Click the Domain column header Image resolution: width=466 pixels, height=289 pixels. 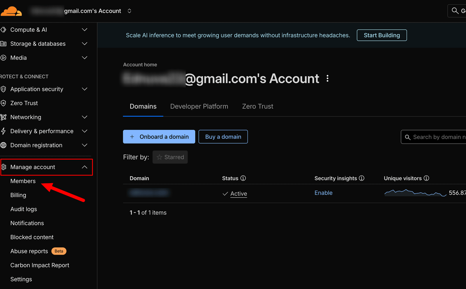click(139, 178)
